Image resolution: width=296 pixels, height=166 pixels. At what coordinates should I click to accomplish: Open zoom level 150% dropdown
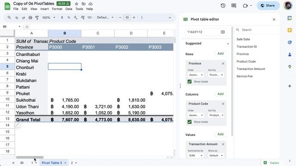pyautogui.click(x=49, y=18)
